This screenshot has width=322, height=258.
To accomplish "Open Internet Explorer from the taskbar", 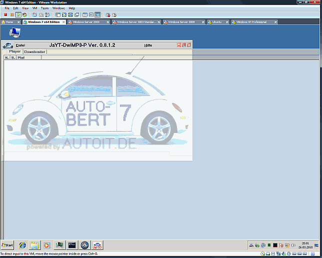I will click(22, 245).
